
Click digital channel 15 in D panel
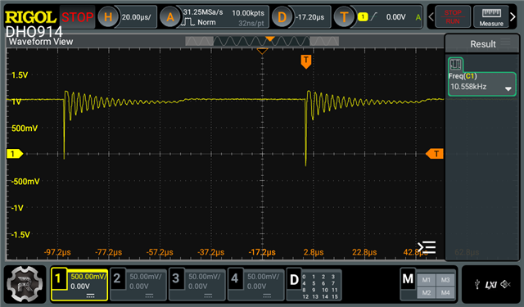pos(335,296)
